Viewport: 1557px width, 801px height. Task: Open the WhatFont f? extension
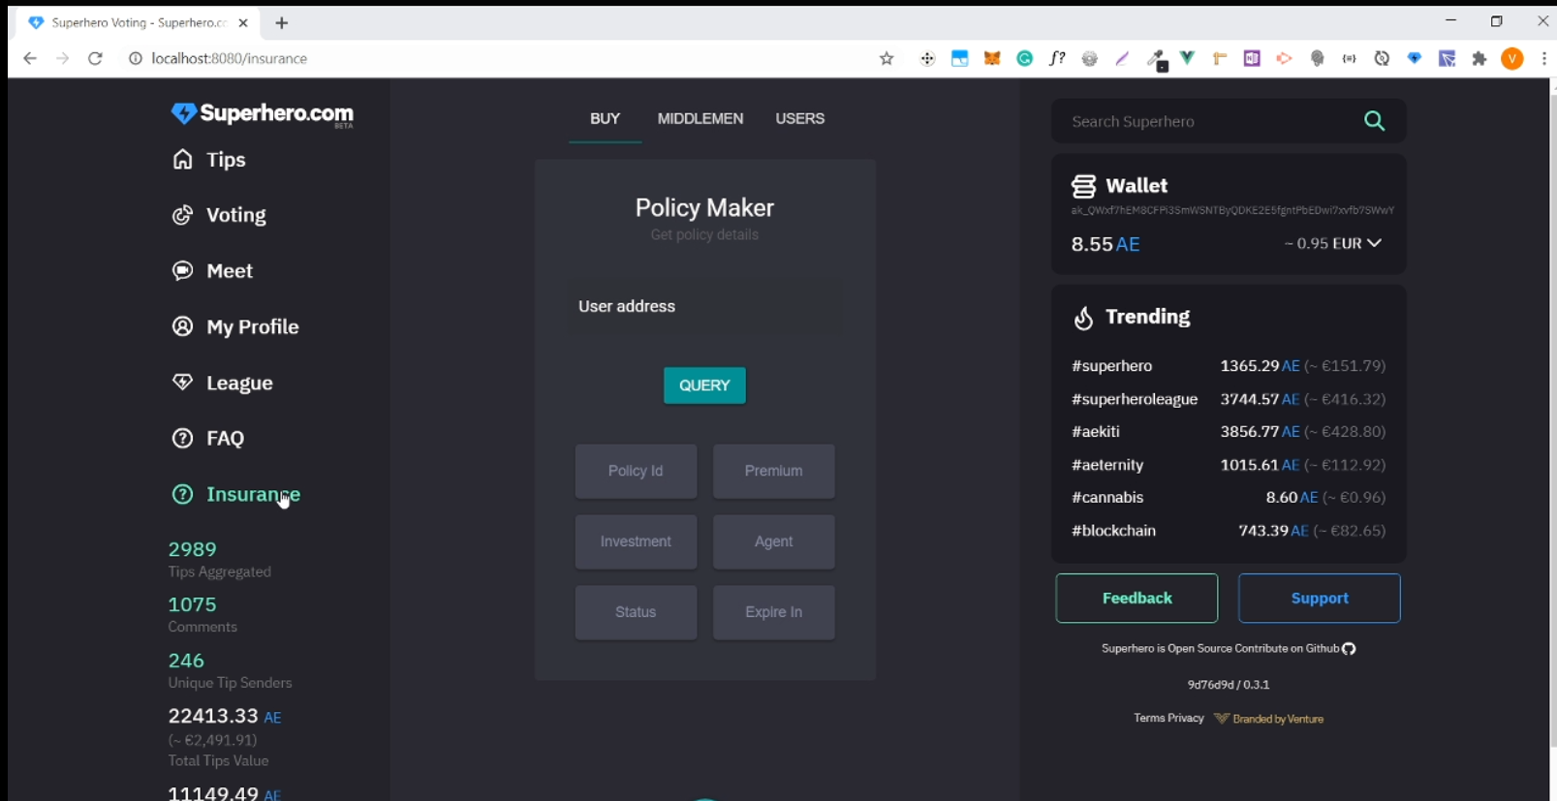[1057, 59]
